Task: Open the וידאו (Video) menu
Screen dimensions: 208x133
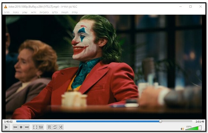Action: click(x=33, y=12)
